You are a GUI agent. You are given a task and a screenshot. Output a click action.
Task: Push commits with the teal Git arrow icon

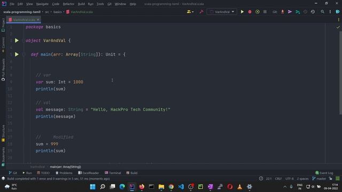[298, 12]
